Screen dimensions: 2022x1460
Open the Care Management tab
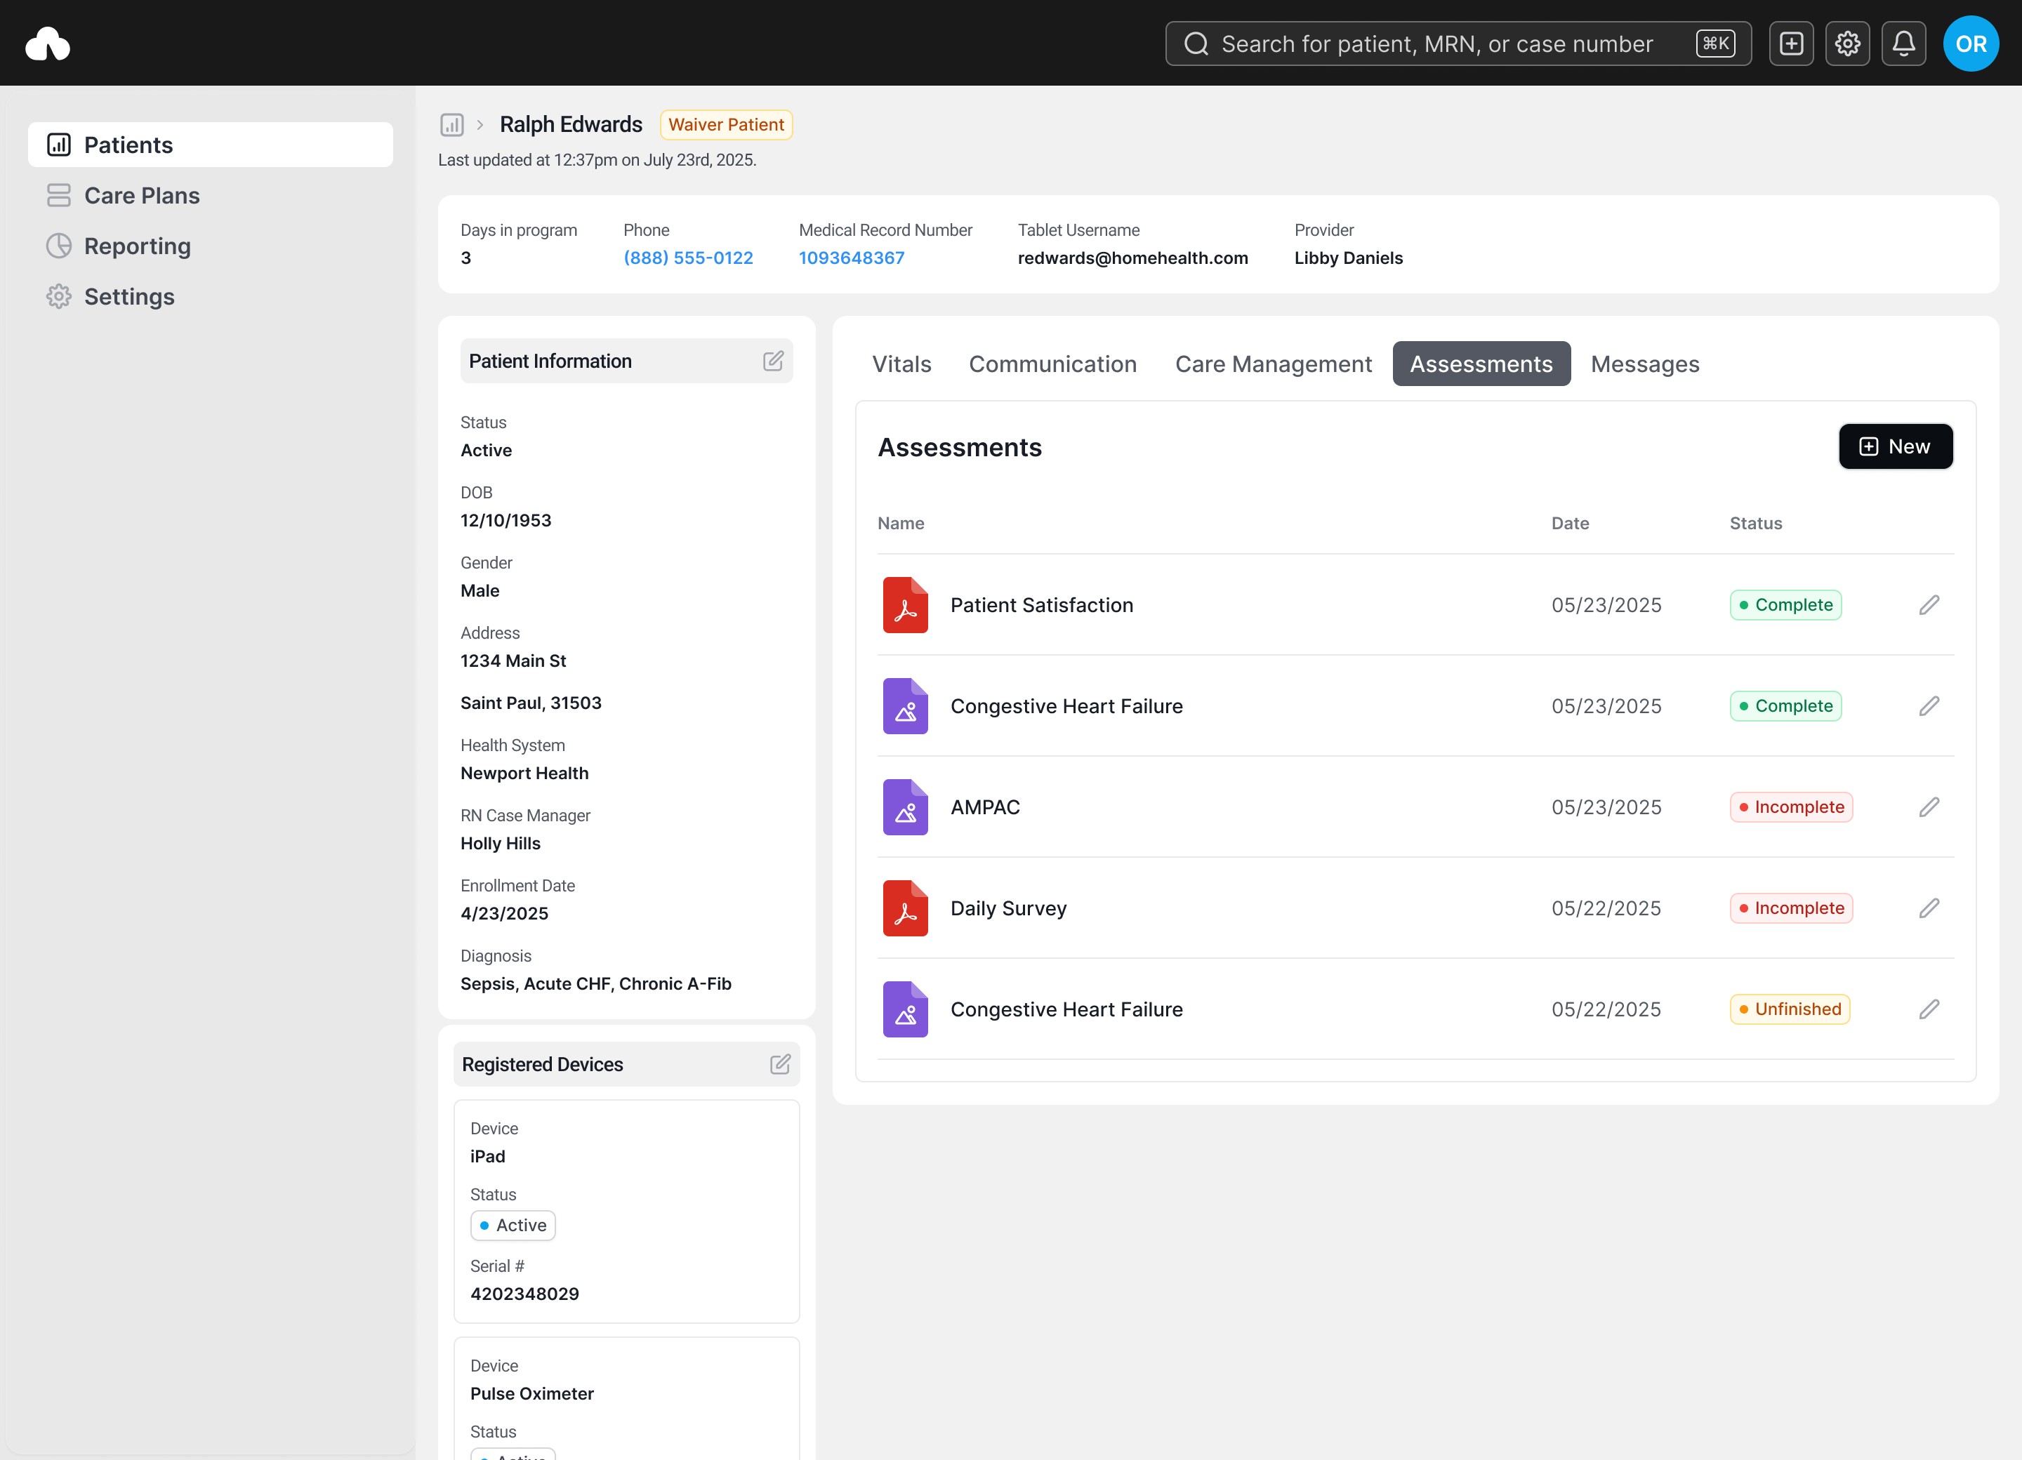[x=1273, y=364]
